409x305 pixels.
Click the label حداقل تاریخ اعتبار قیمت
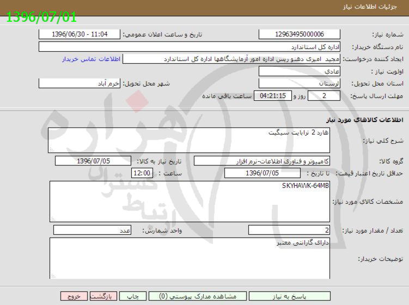pos(370,173)
